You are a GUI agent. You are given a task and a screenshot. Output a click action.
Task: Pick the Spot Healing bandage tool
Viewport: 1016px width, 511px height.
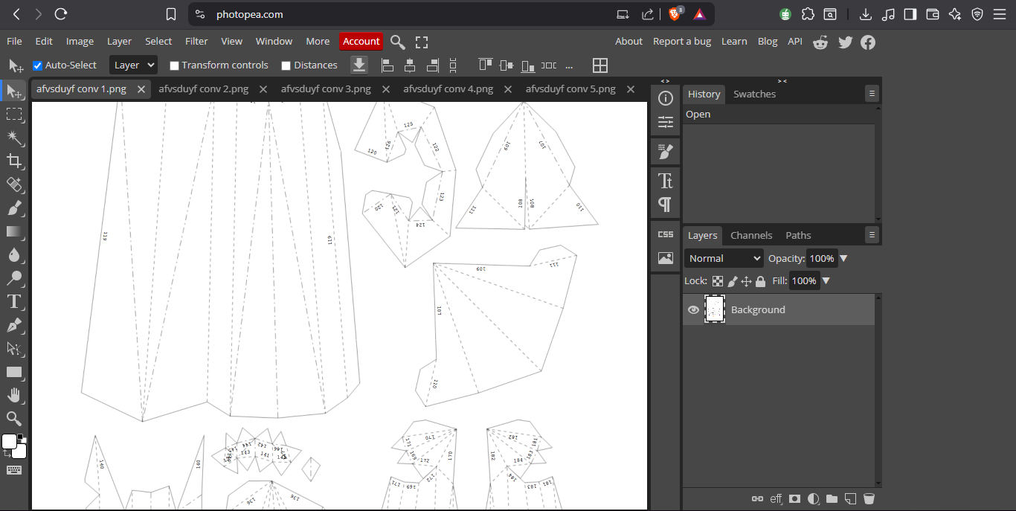tap(14, 184)
